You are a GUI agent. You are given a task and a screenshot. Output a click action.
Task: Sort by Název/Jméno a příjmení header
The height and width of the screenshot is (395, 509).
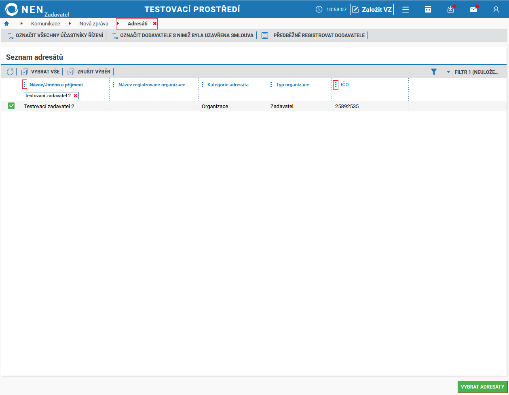[56, 85]
